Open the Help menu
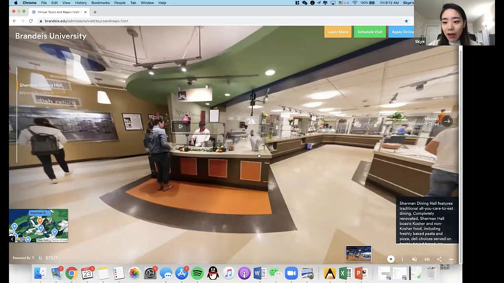The width and height of the screenshot is (504, 283). tap(163, 3)
